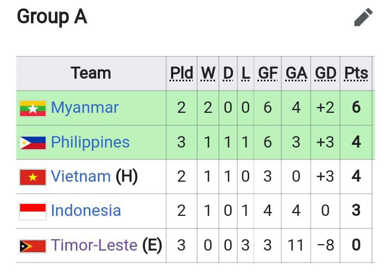Click the GF column header
The width and height of the screenshot is (391, 275).
point(268,73)
